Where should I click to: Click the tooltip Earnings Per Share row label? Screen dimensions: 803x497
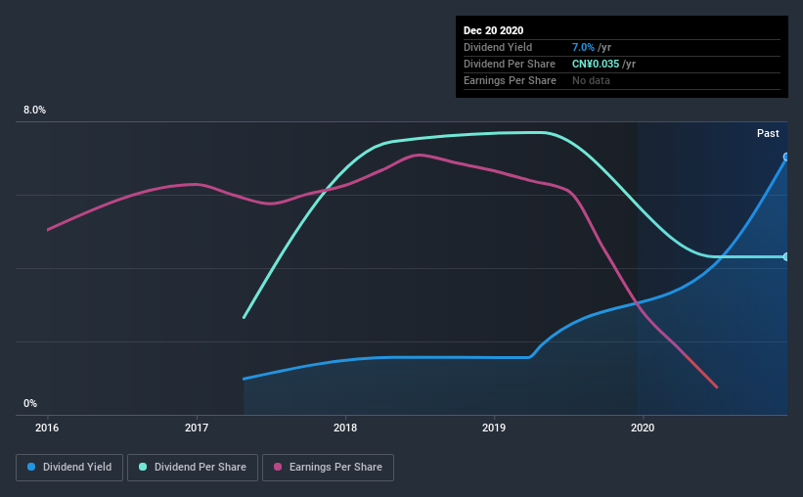pyautogui.click(x=510, y=80)
